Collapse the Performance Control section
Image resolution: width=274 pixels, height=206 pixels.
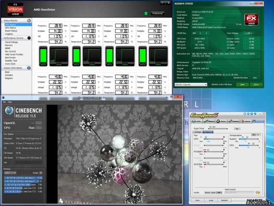(2, 38)
